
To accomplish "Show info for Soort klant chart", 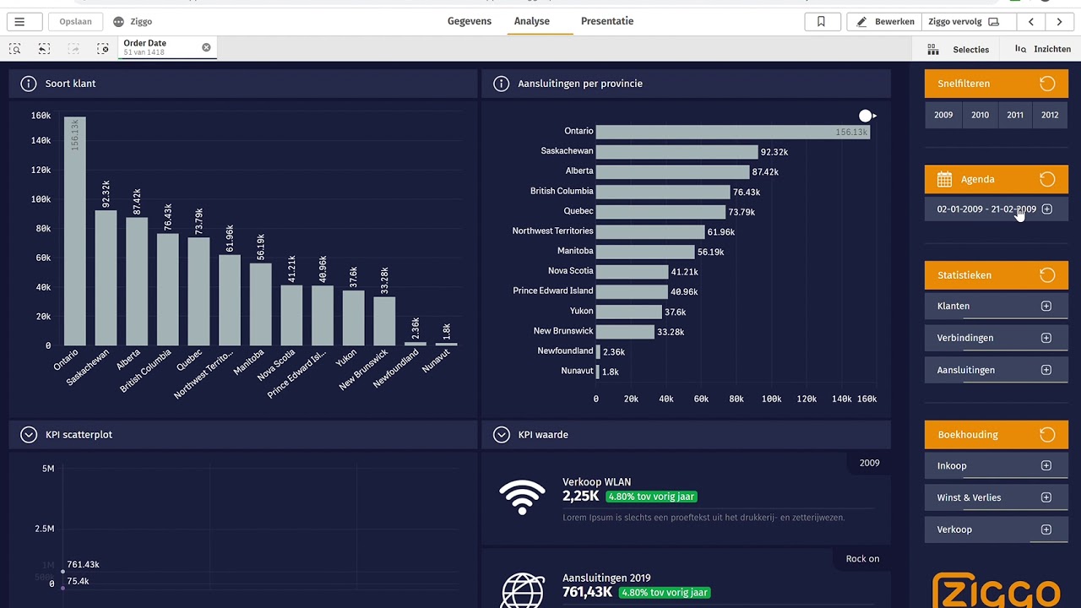I will [x=29, y=84].
